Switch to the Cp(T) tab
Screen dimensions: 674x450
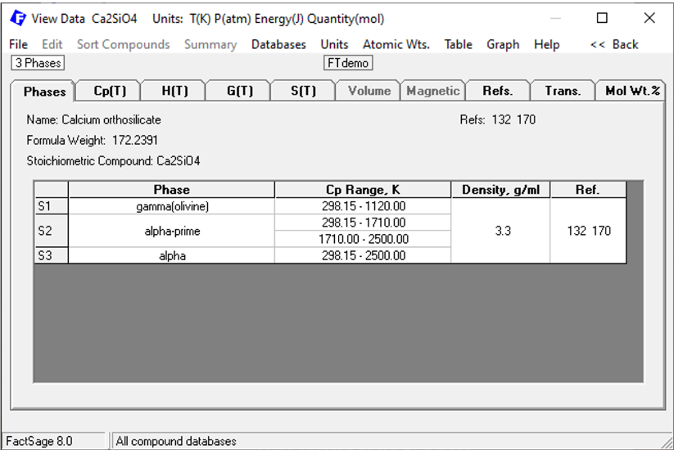110,91
